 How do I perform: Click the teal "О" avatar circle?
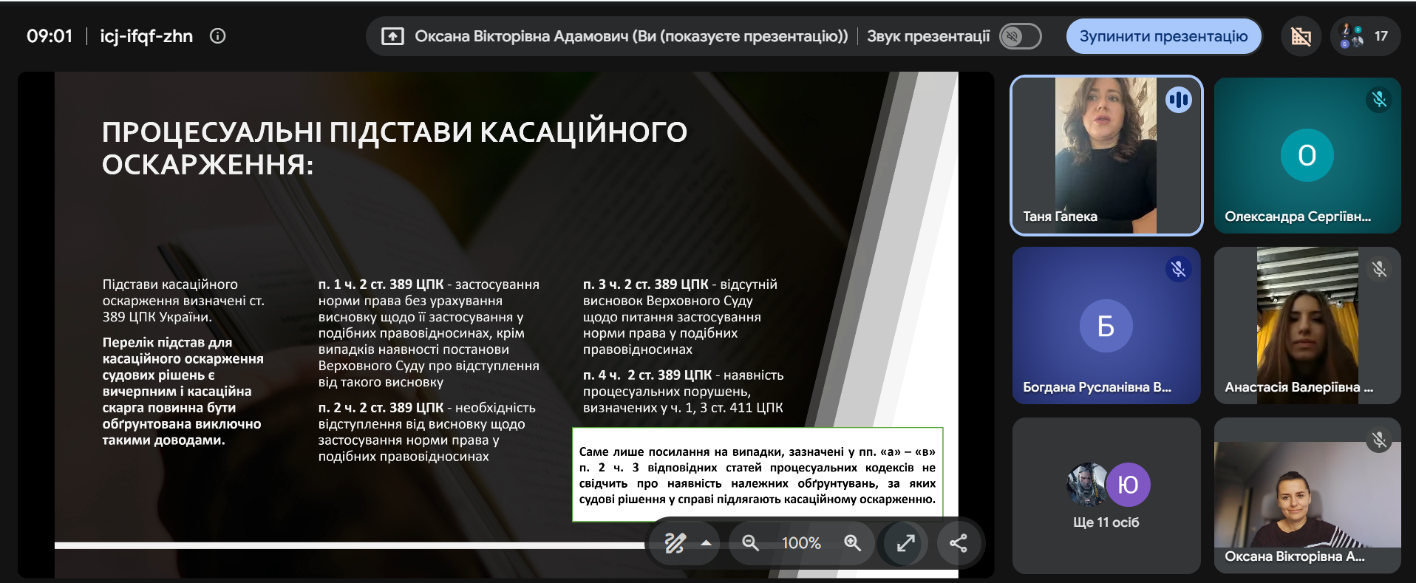[x=1307, y=155]
